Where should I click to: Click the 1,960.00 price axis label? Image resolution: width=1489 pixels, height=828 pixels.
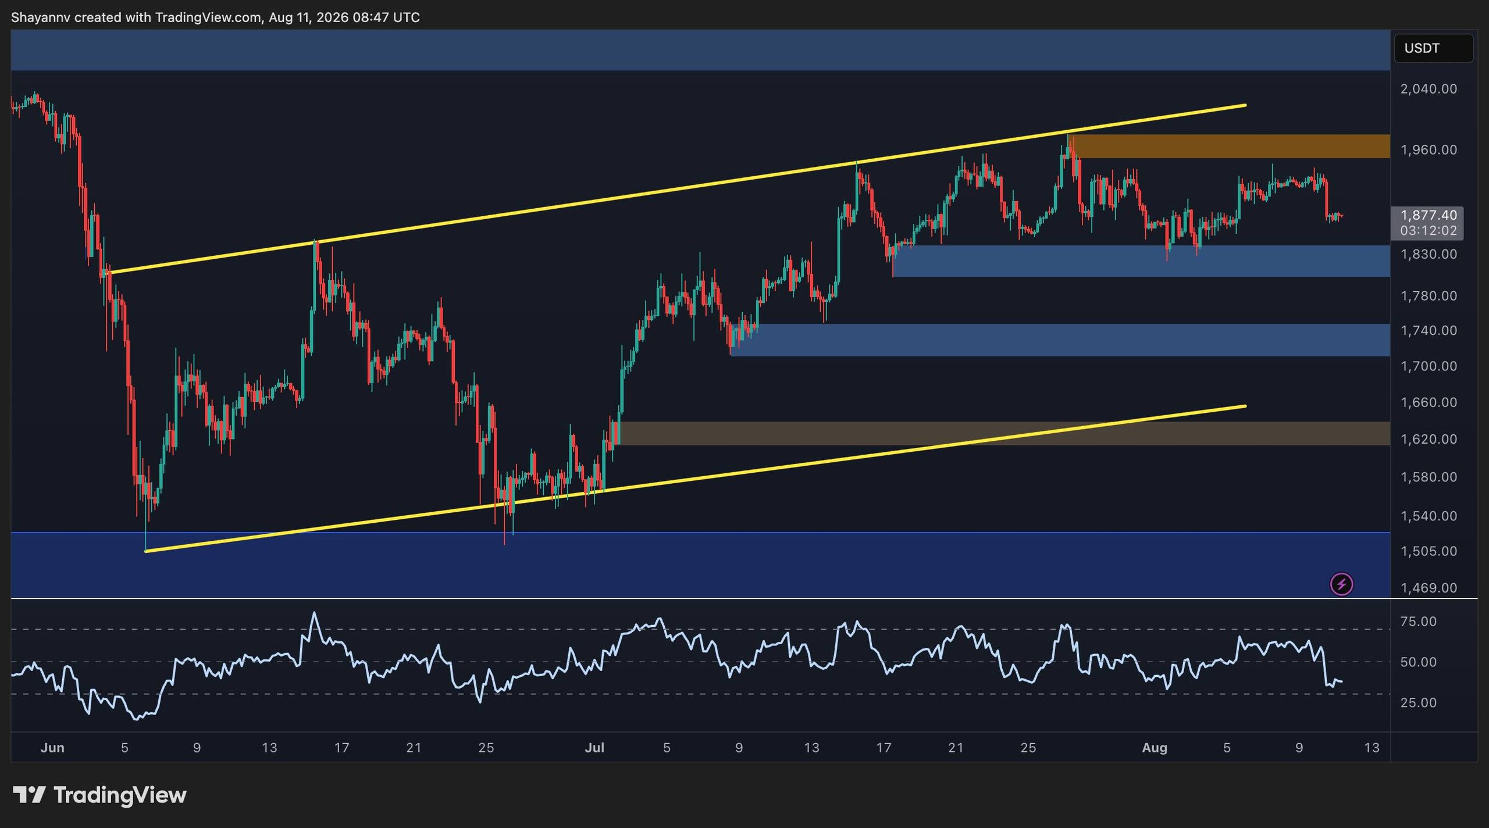pos(1429,150)
